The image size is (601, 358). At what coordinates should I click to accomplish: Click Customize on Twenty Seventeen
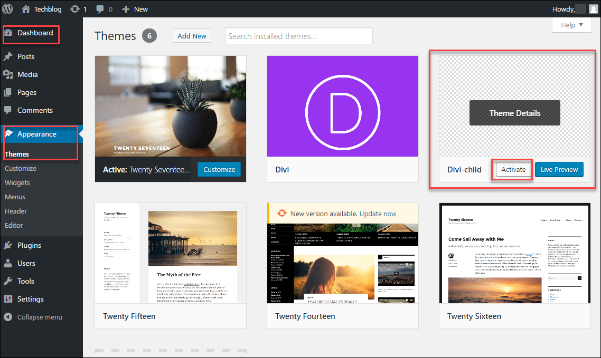click(x=219, y=169)
